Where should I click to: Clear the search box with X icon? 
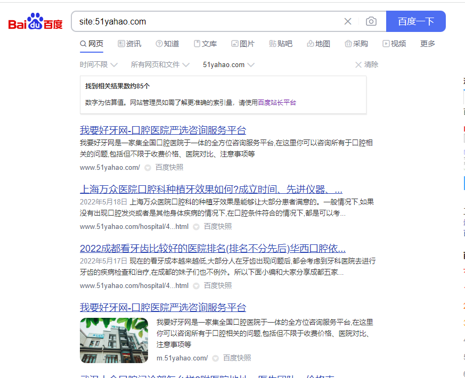348,21
